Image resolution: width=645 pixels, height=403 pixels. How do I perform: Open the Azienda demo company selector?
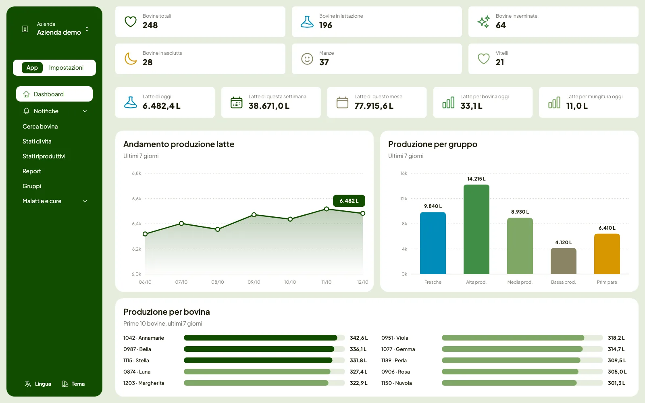(54, 29)
